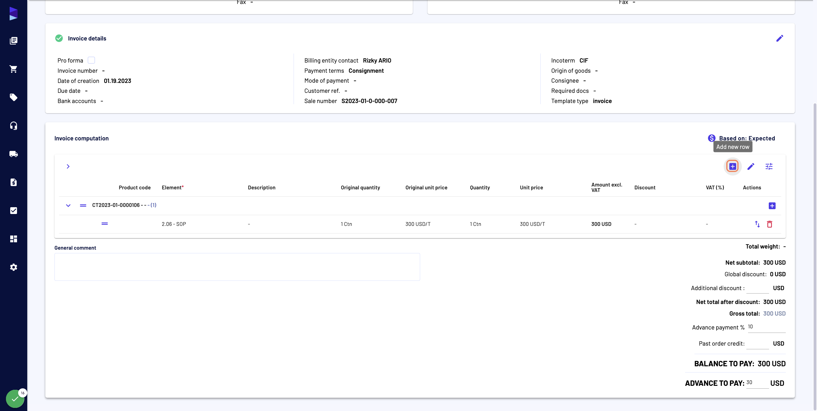Click the drag handle of CT2023-01-0000106 row
Screen dimensions: 817x411
click(83, 205)
